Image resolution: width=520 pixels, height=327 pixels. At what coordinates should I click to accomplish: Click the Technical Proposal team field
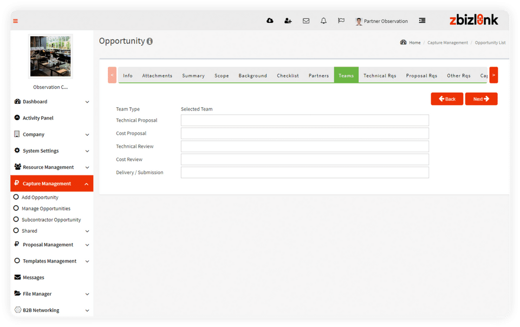[305, 120]
